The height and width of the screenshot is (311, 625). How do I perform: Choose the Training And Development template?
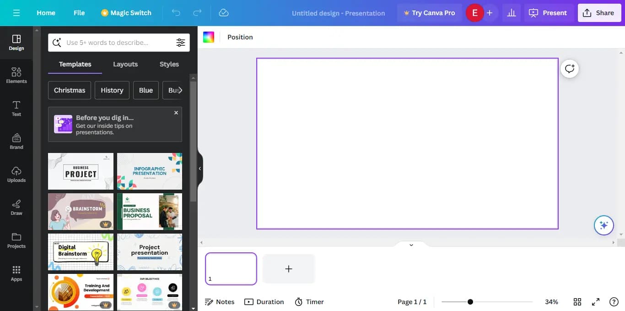(81, 292)
